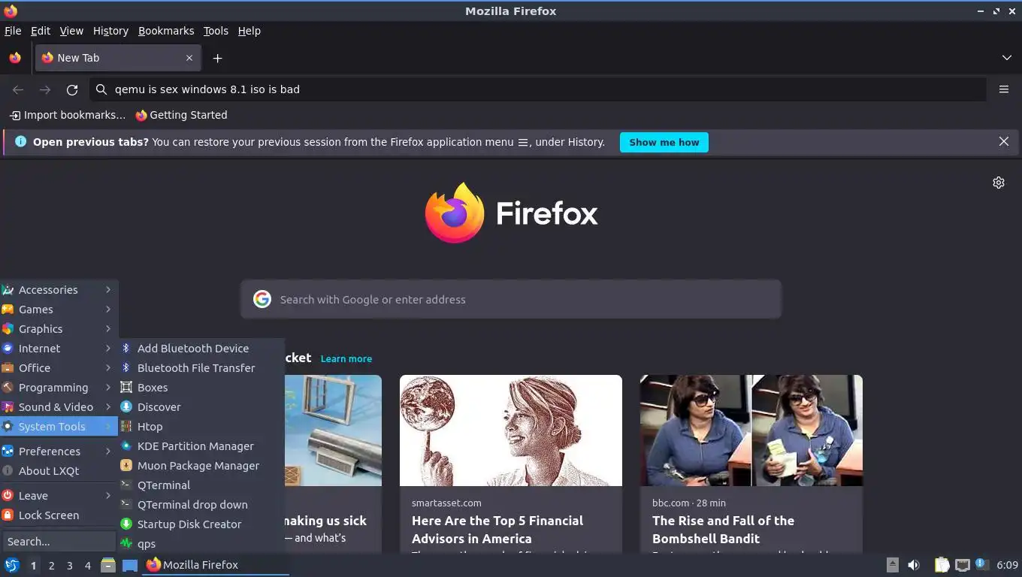Switch to virtual desktop 3
This screenshot has height=577, width=1022.
pyautogui.click(x=69, y=565)
